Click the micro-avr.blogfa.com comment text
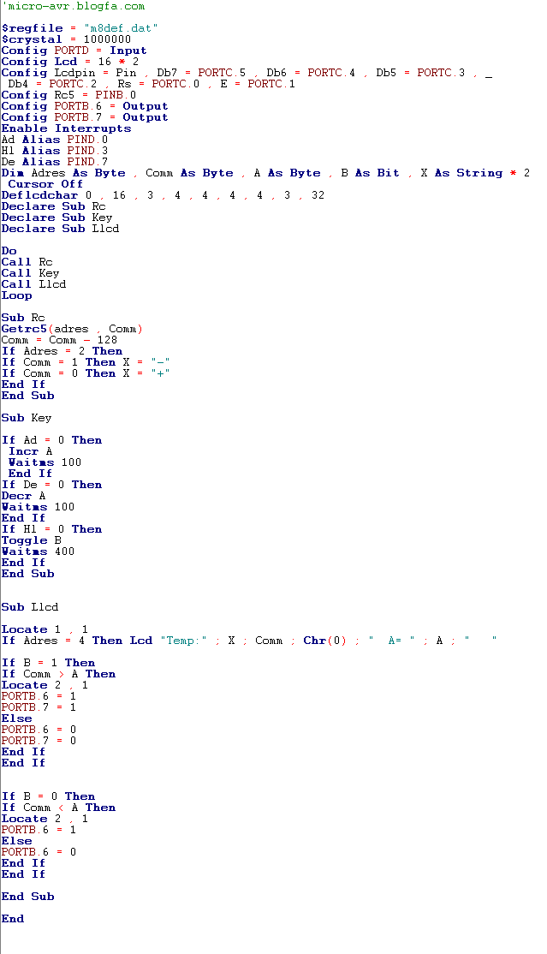 [x=75, y=6]
